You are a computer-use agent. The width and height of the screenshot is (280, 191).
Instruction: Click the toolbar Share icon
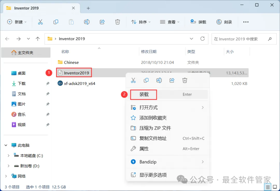102,22
